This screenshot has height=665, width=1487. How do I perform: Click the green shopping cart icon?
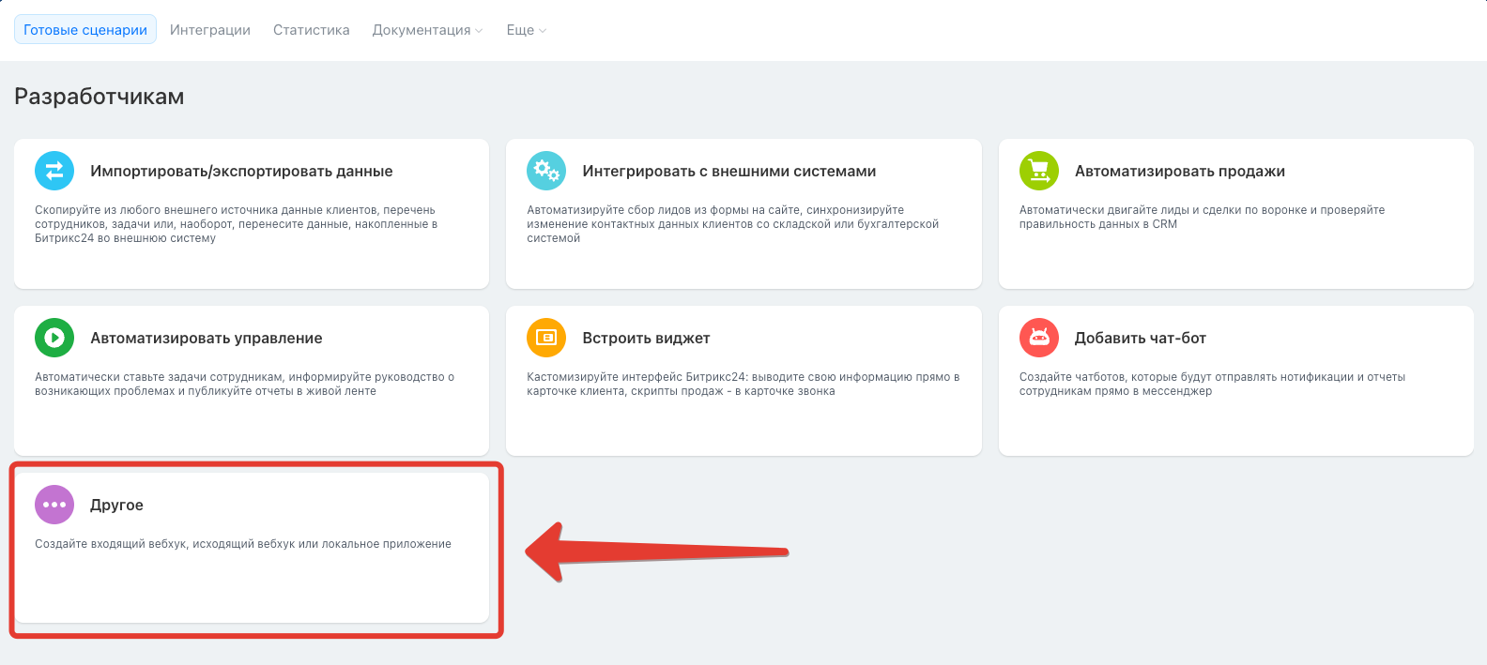click(x=1038, y=171)
